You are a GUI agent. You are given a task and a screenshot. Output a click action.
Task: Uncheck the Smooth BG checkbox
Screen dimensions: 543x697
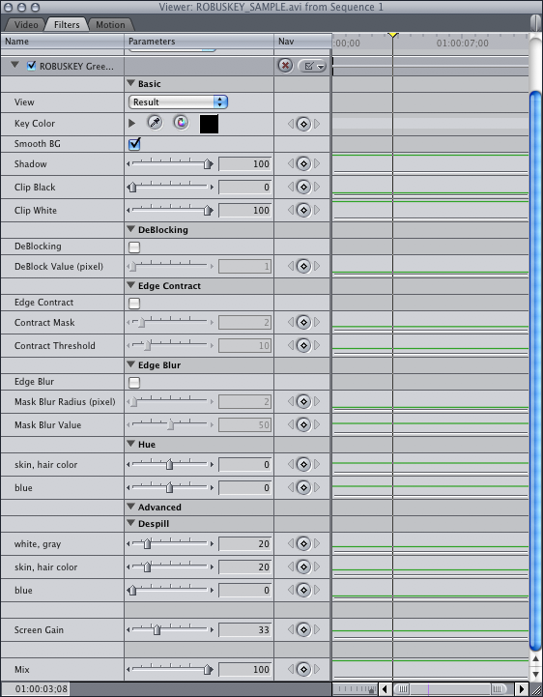[x=134, y=144]
